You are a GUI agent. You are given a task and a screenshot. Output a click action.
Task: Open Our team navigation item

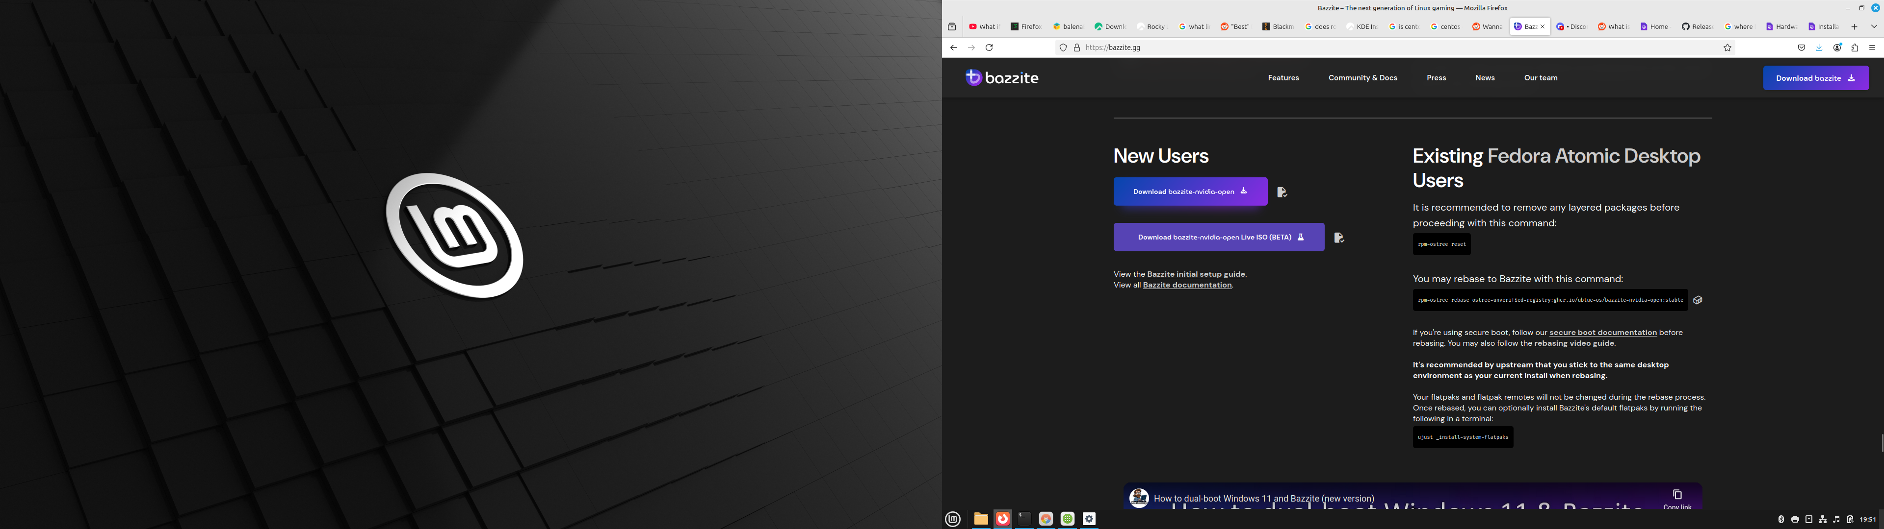[x=1540, y=78]
